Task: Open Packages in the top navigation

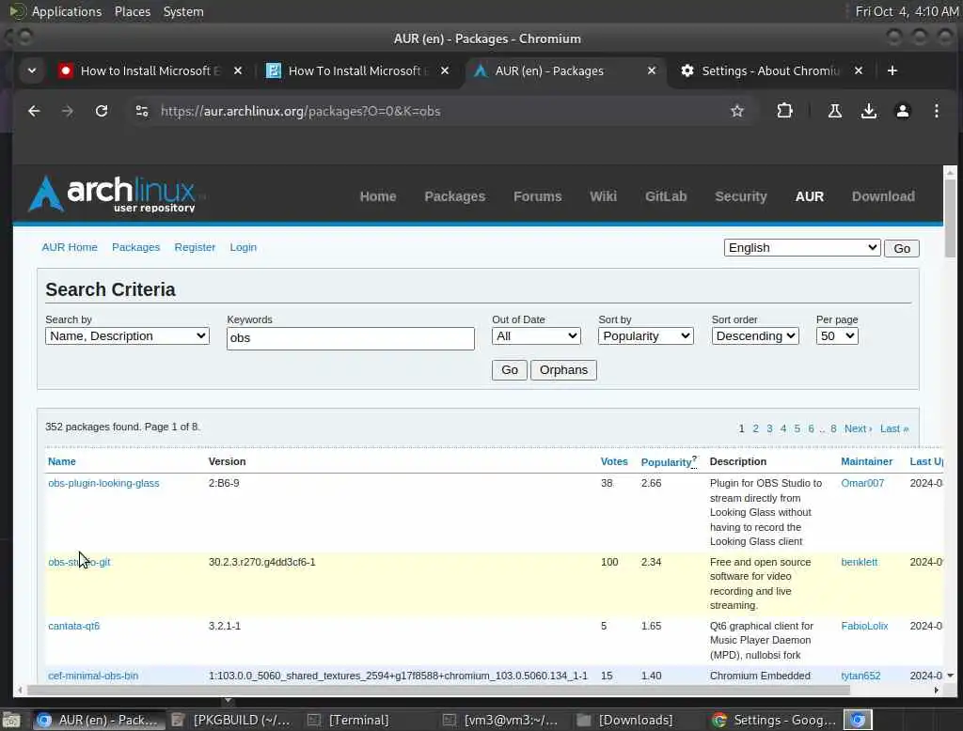Action: [454, 196]
